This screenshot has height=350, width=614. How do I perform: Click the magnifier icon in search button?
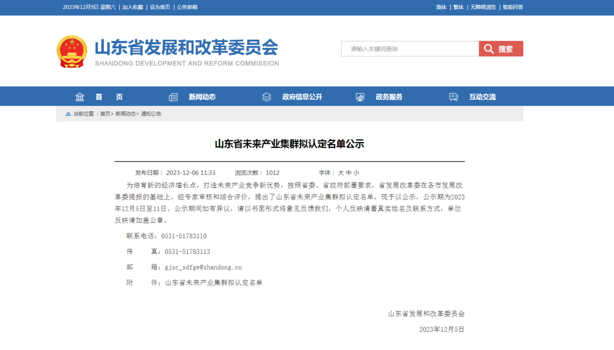pos(489,49)
